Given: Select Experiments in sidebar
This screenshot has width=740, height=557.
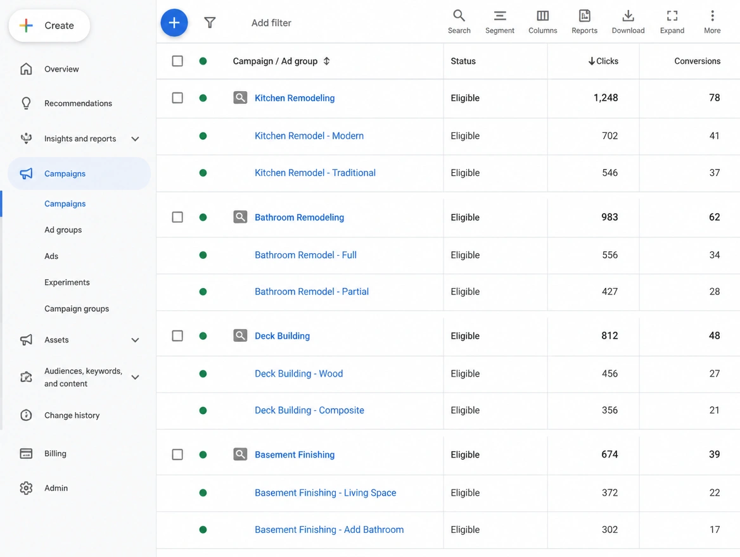Looking at the screenshot, I should 67,282.
